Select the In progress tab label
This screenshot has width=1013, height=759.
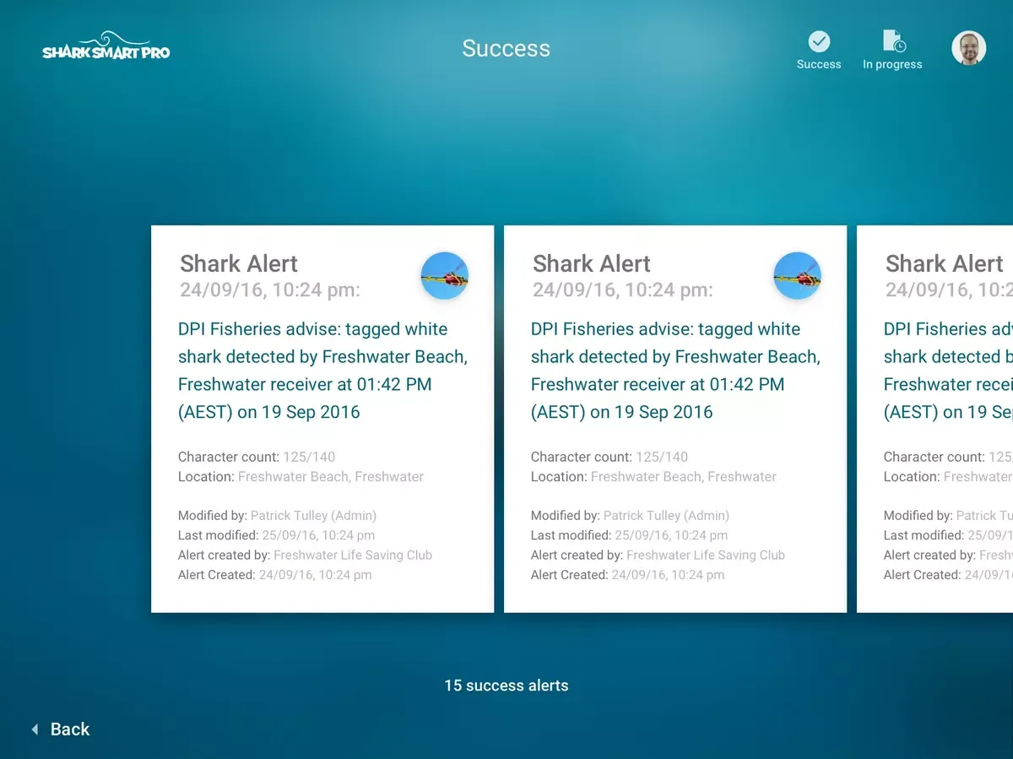892,64
